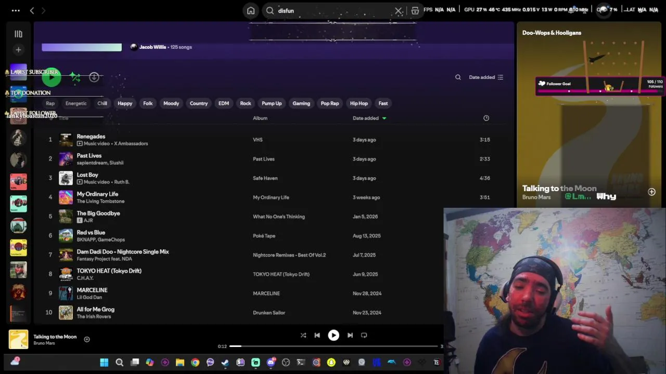Search within the playlist using magnifier icon
Viewport: 666px width, 374px height.
pos(458,77)
